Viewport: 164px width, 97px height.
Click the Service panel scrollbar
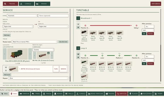click(70, 45)
